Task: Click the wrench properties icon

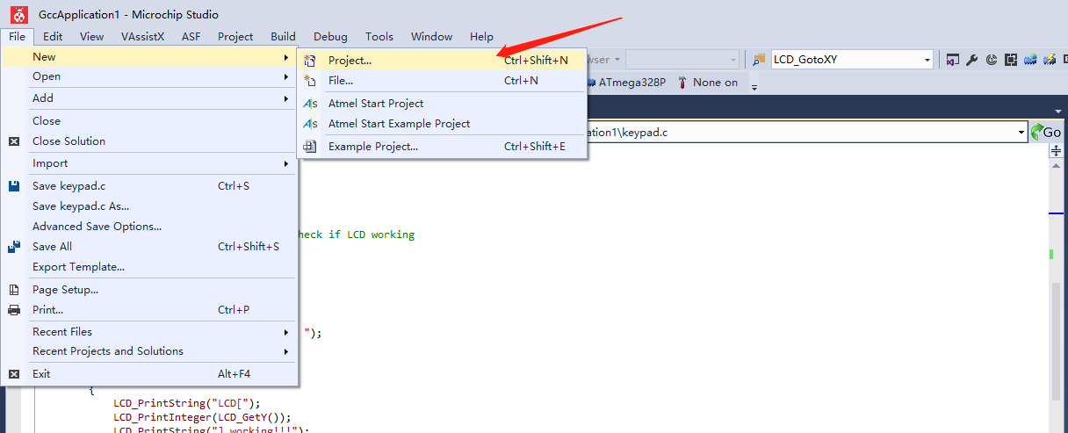Action: click(x=972, y=60)
